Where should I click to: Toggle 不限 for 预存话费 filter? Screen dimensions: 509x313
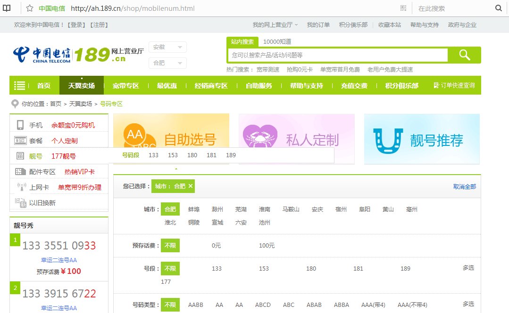(x=170, y=245)
